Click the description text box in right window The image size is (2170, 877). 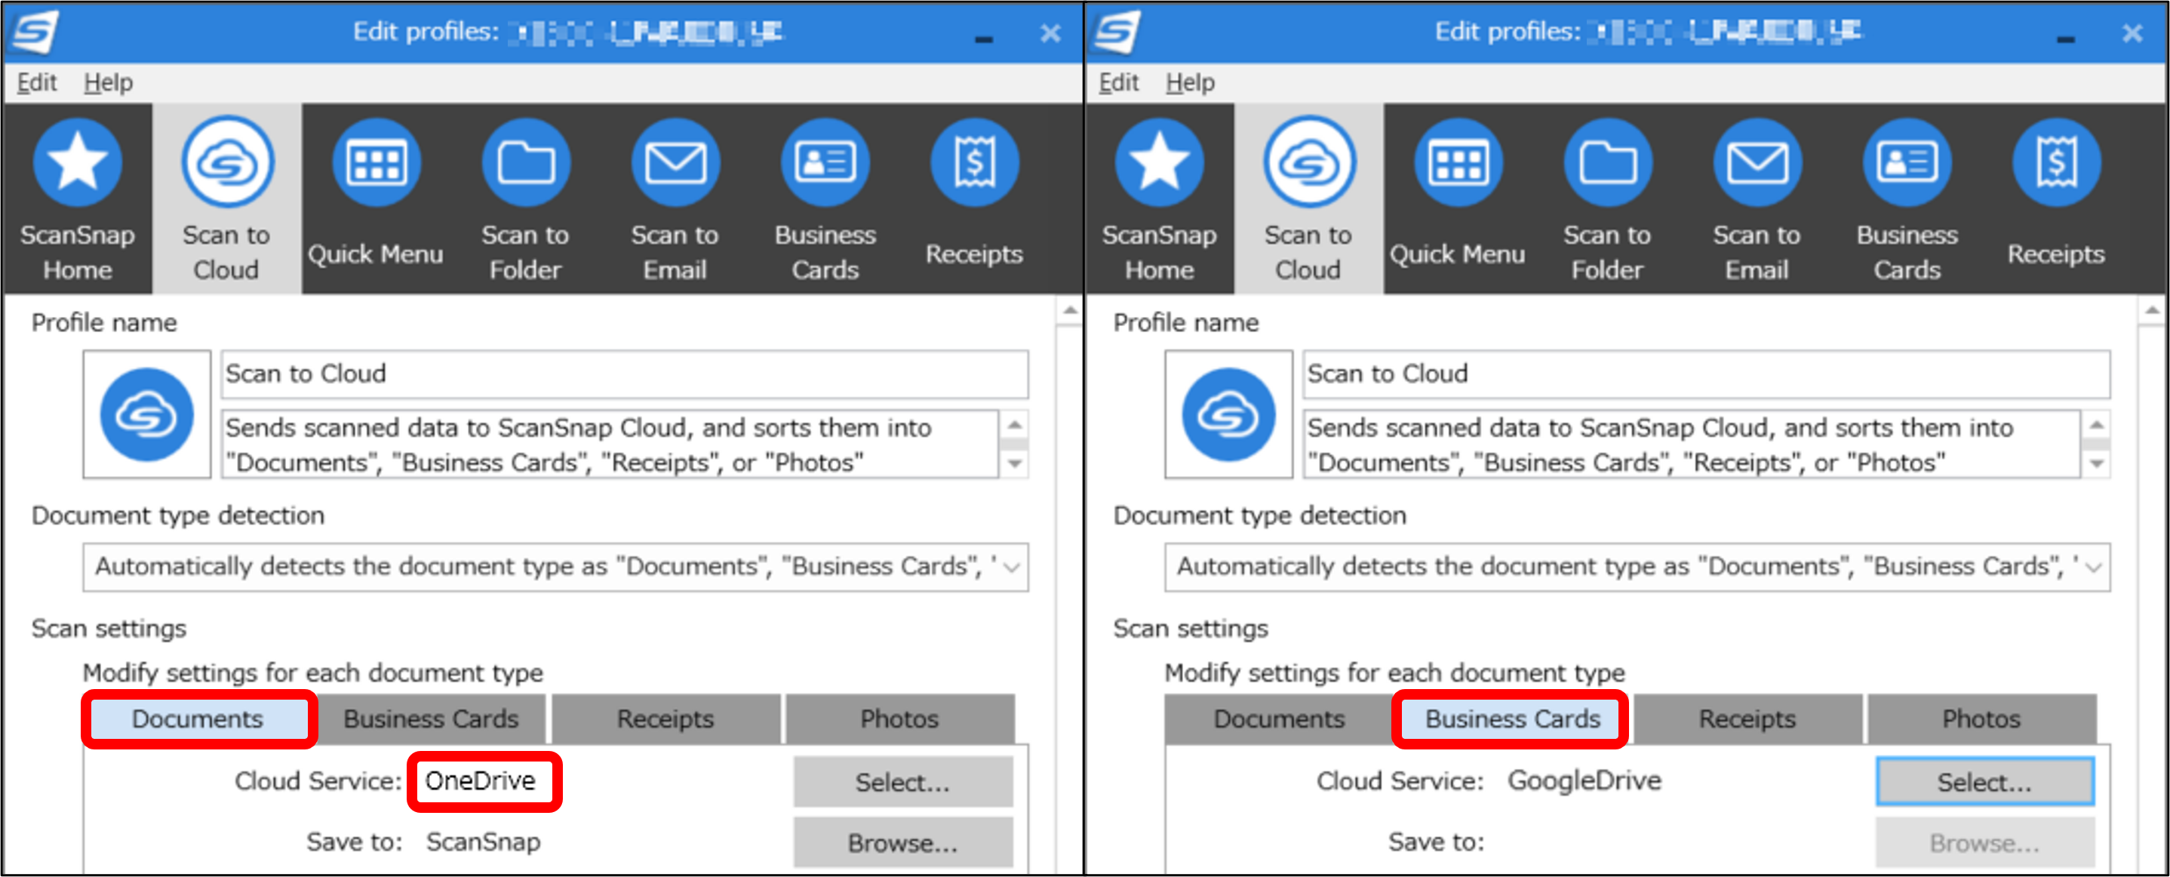(1692, 445)
